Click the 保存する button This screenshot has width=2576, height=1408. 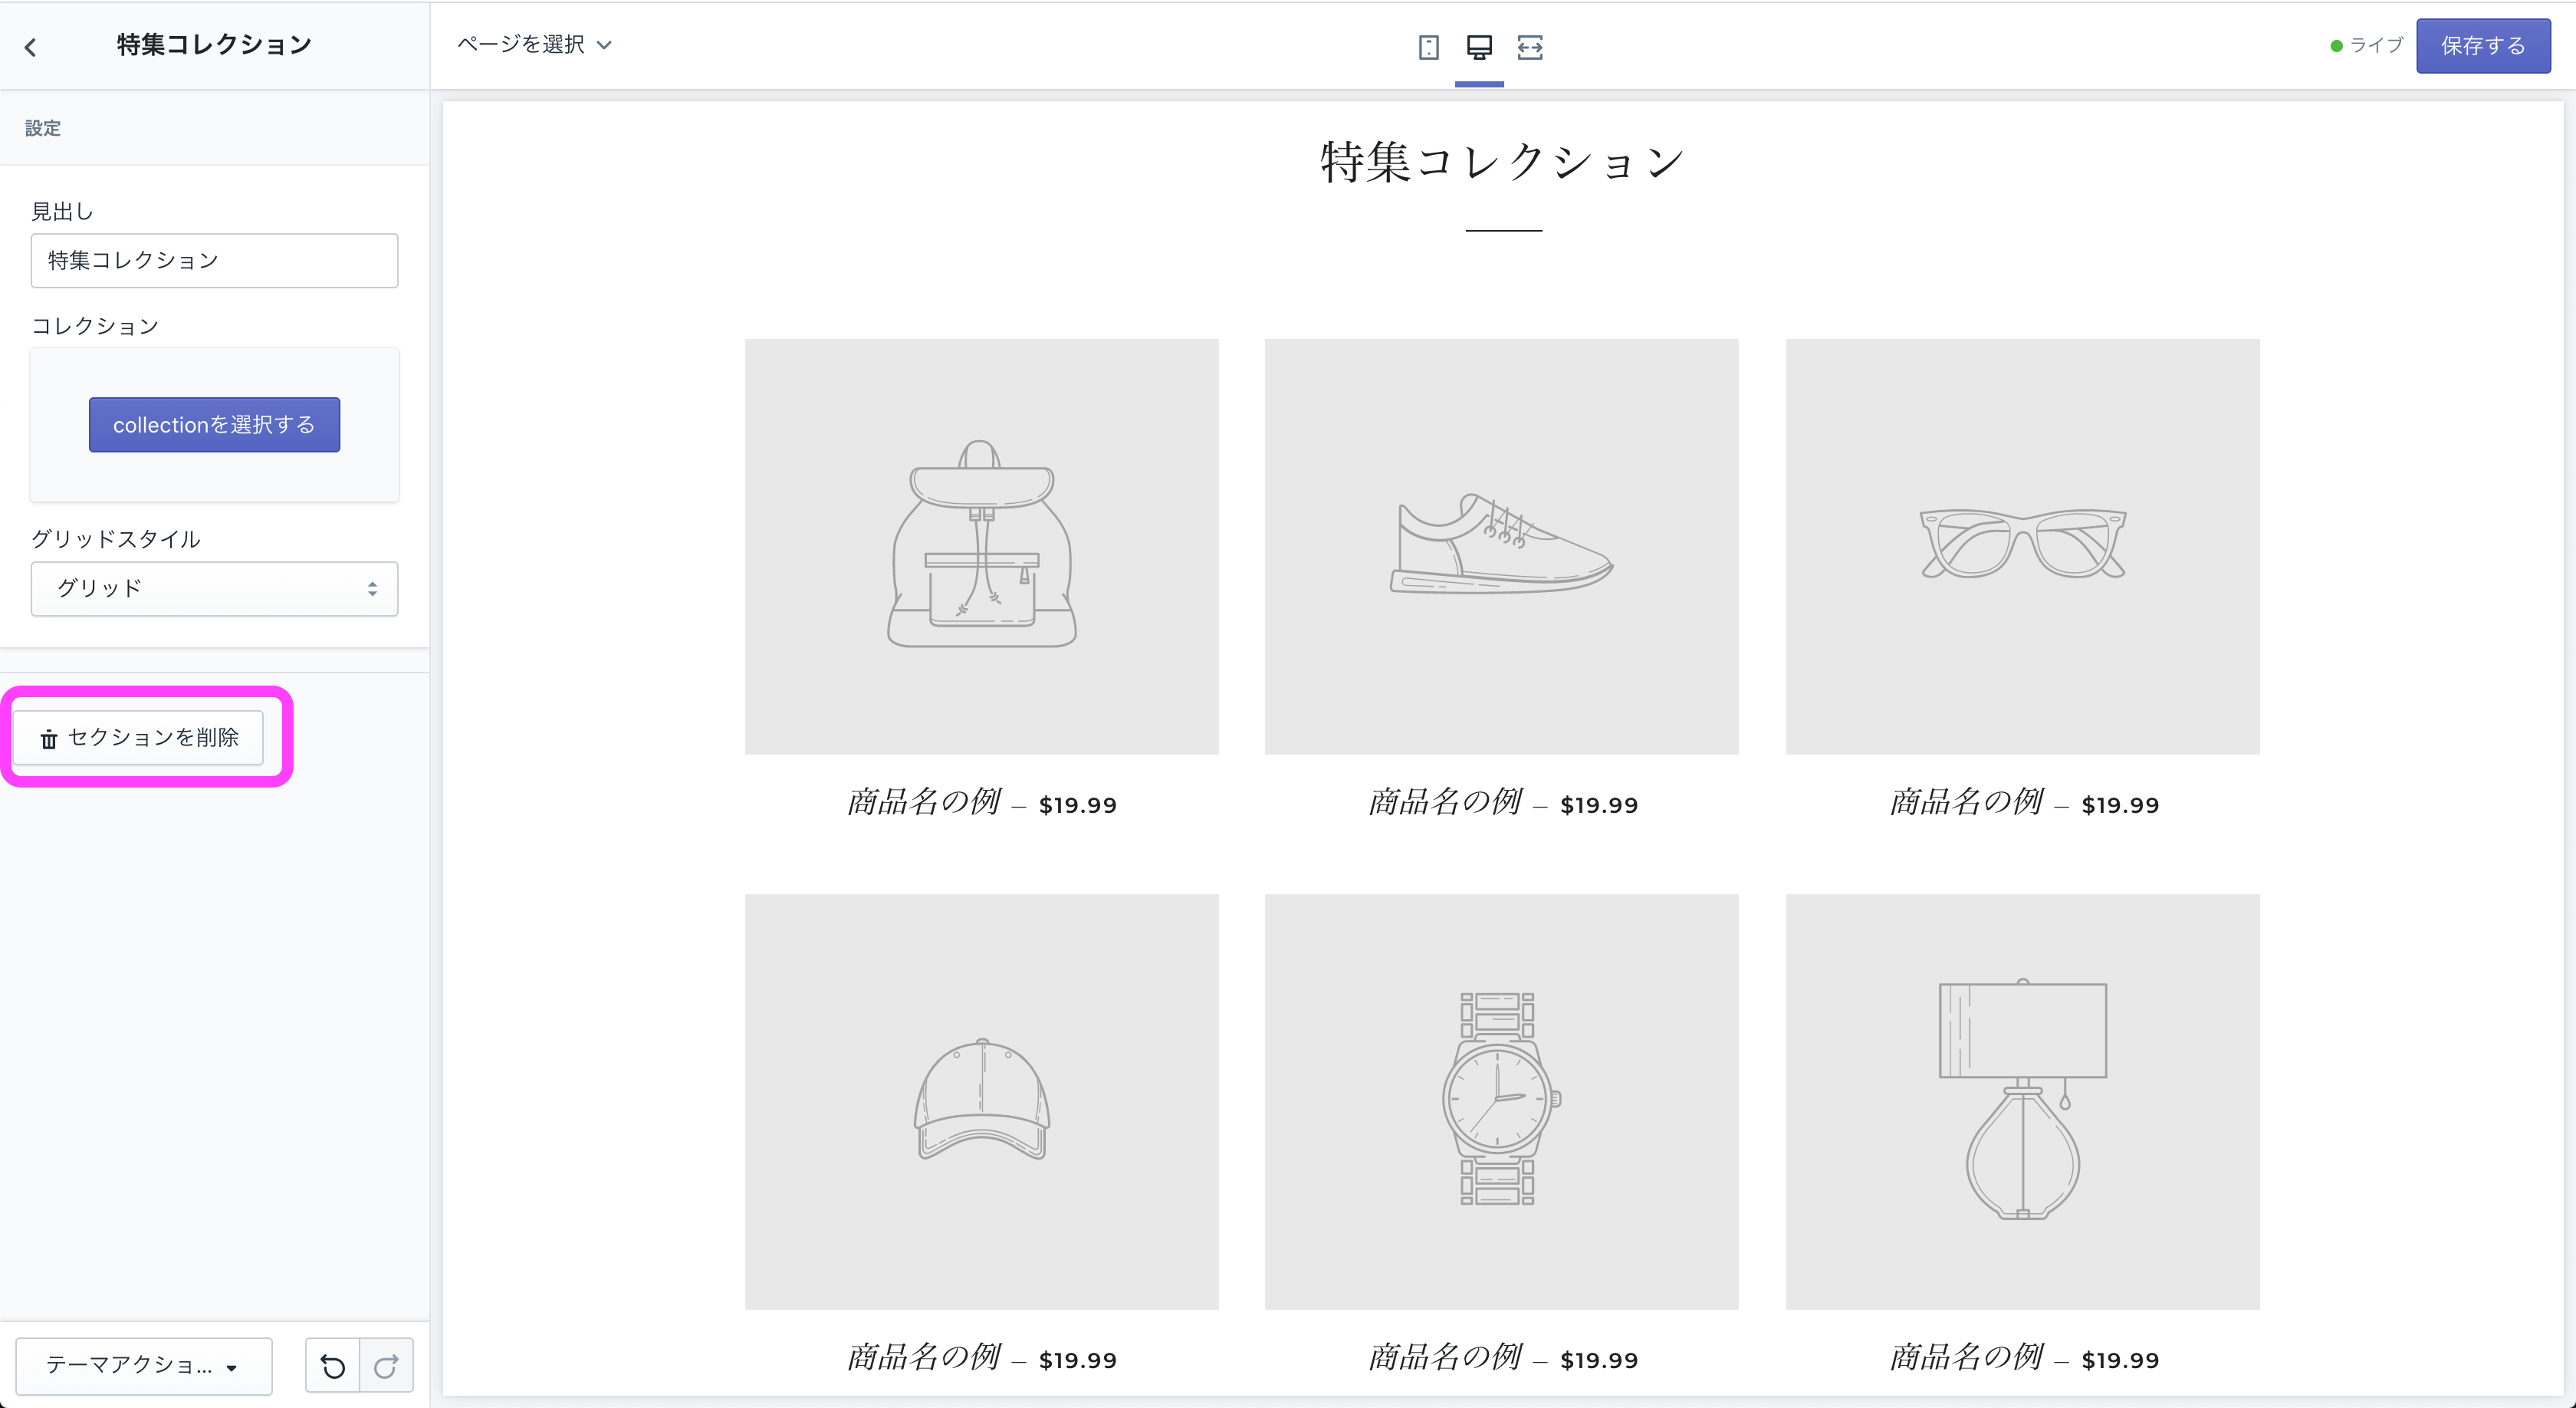[x=2483, y=45]
